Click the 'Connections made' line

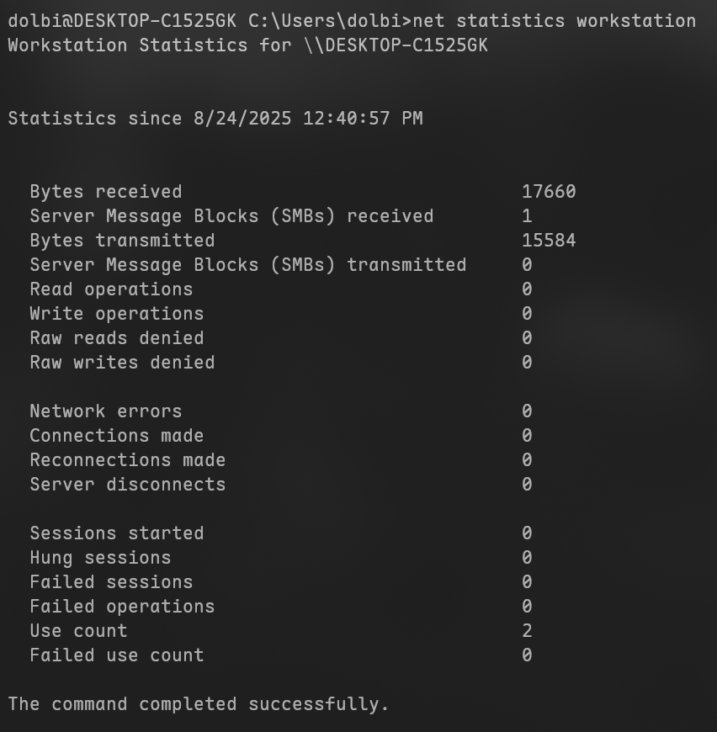point(117,436)
